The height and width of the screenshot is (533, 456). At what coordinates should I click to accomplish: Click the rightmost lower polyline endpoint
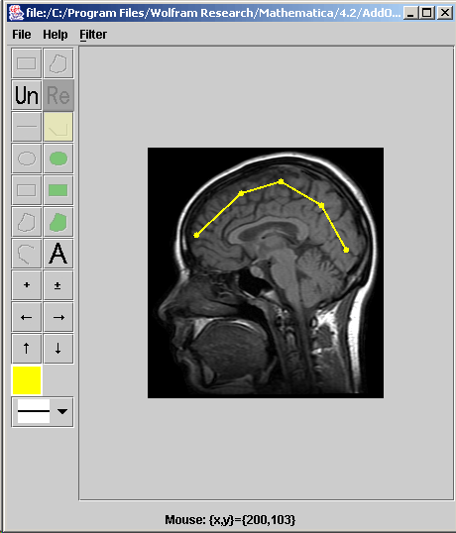click(x=346, y=251)
